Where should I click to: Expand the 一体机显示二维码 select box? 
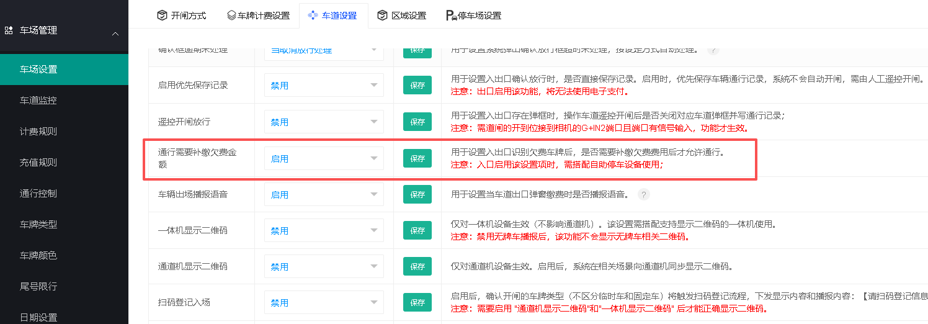(x=324, y=230)
